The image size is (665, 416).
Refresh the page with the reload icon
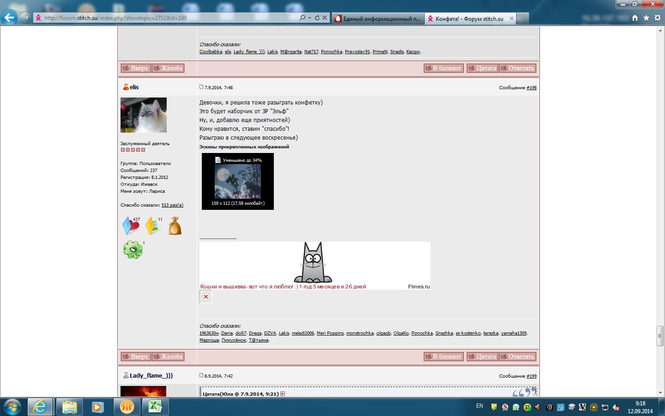click(x=317, y=18)
